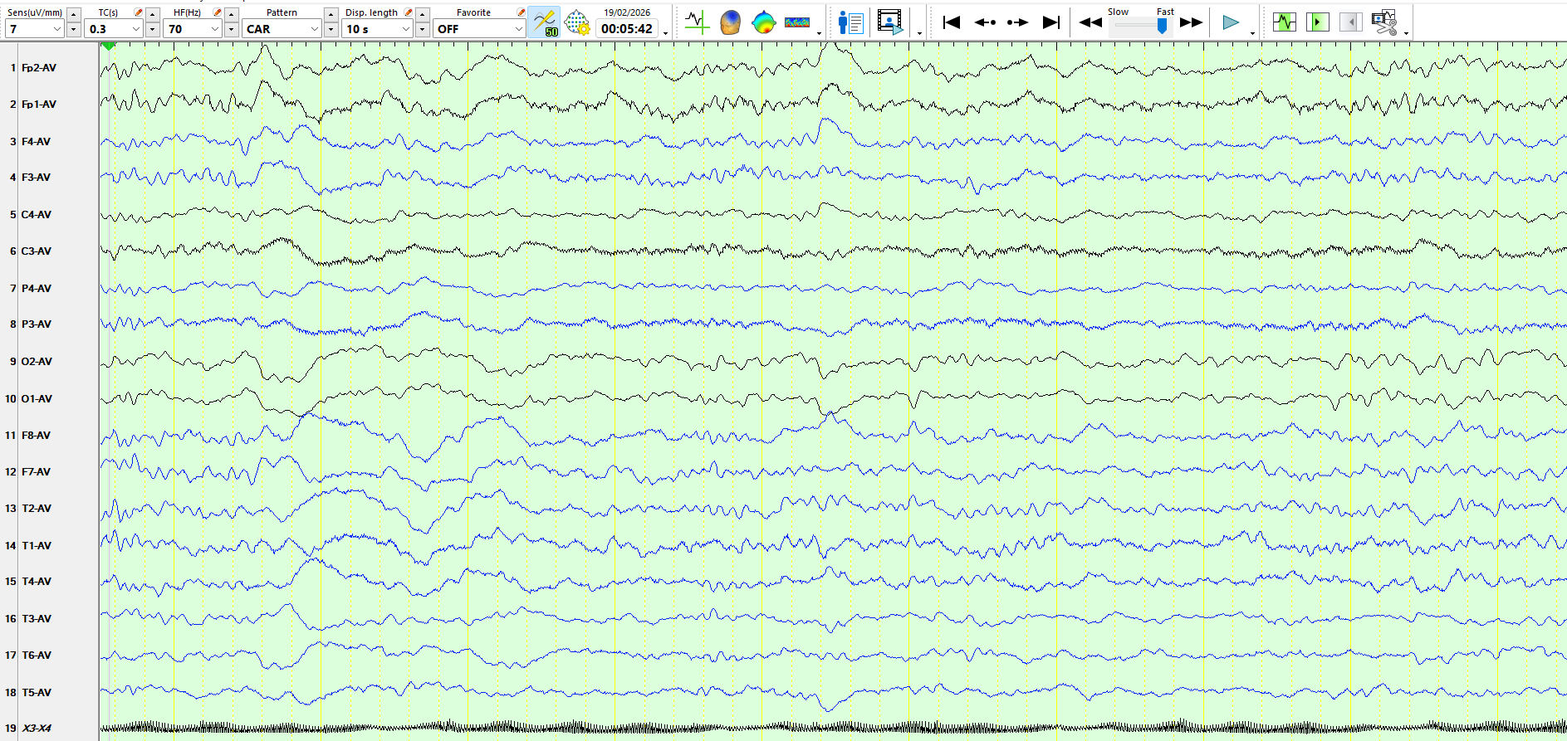Click the pencil edit icon beside Disp. length
Image resolution: width=1567 pixels, height=741 pixels.
408,12
